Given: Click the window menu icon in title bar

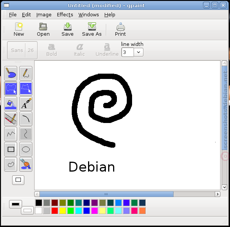Looking at the screenshot, I should click(x=6, y=5).
